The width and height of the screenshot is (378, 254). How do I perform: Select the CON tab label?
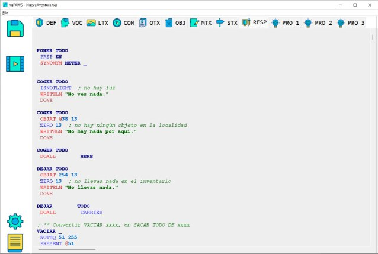click(129, 23)
